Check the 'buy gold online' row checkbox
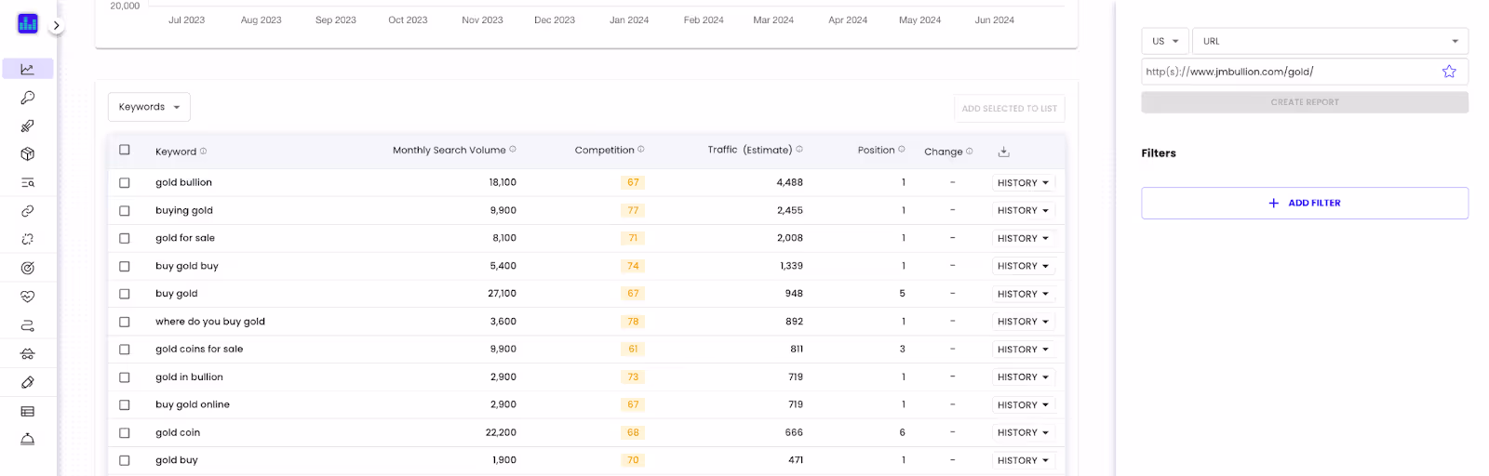Viewport: 1489px width, 476px height. (x=125, y=405)
